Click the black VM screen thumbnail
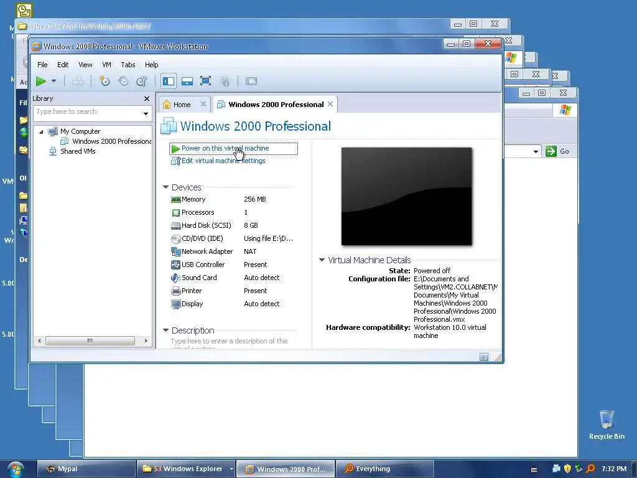 pyautogui.click(x=406, y=196)
